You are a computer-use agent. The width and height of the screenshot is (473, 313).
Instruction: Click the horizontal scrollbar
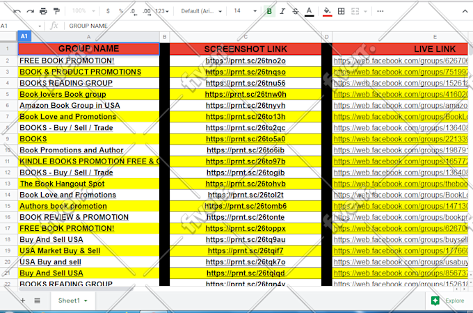75,289
